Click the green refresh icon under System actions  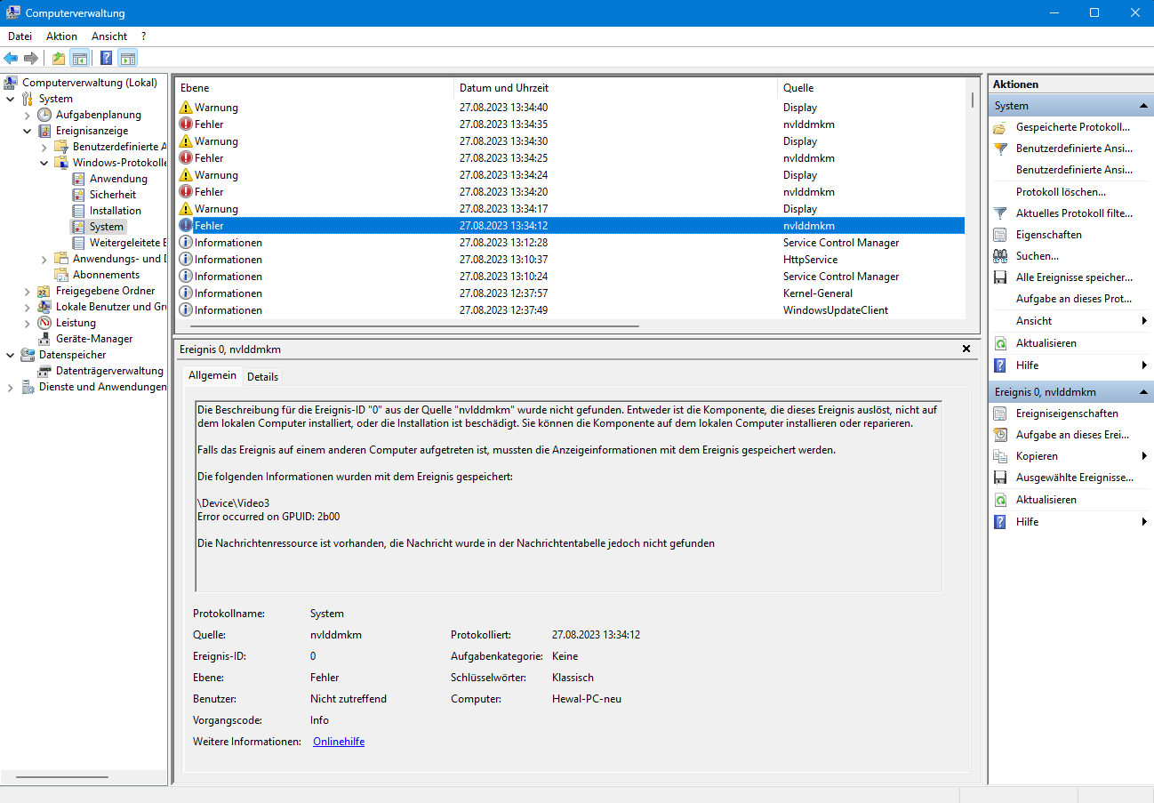tap(1000, 343)
